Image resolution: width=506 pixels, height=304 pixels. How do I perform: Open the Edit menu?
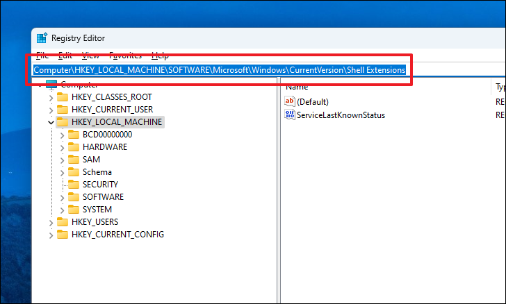pyautogui.click(x=65, y=56)
